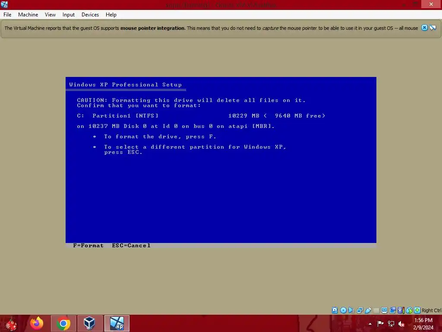442x332 pixels.
Task: Open the start button on taskbar
Action: 11,323
